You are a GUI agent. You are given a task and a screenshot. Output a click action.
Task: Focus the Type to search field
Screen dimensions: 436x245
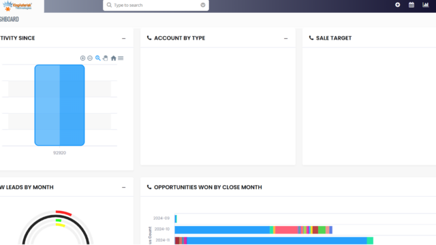click(156, 5)
